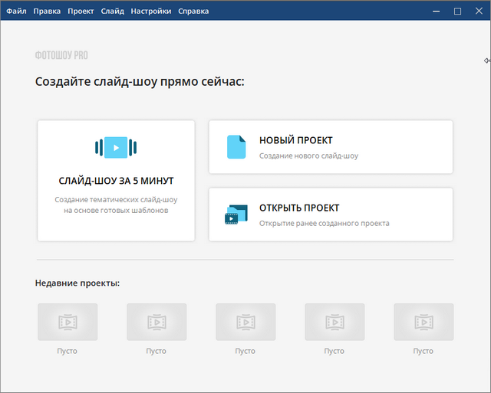Open the Файл menu
The height and width of the screenshot is (393, 491).
(x=17, y=11)
